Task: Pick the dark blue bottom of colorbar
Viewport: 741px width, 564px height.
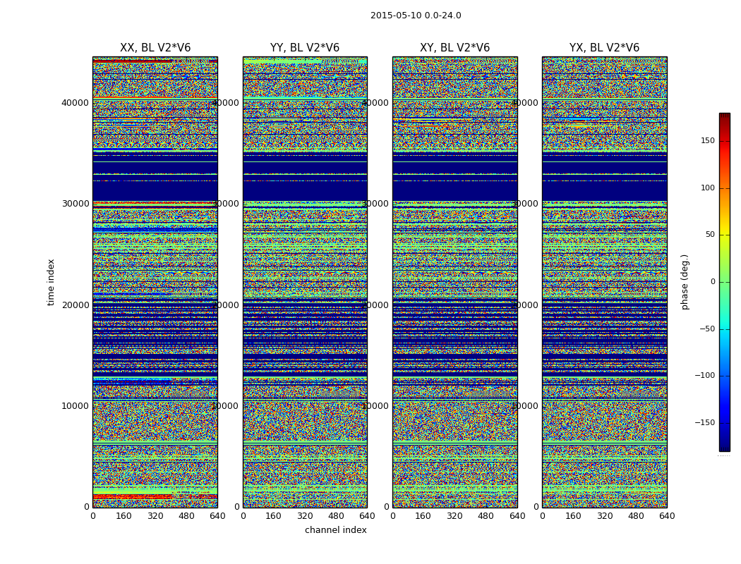Action: pos(724,447)
